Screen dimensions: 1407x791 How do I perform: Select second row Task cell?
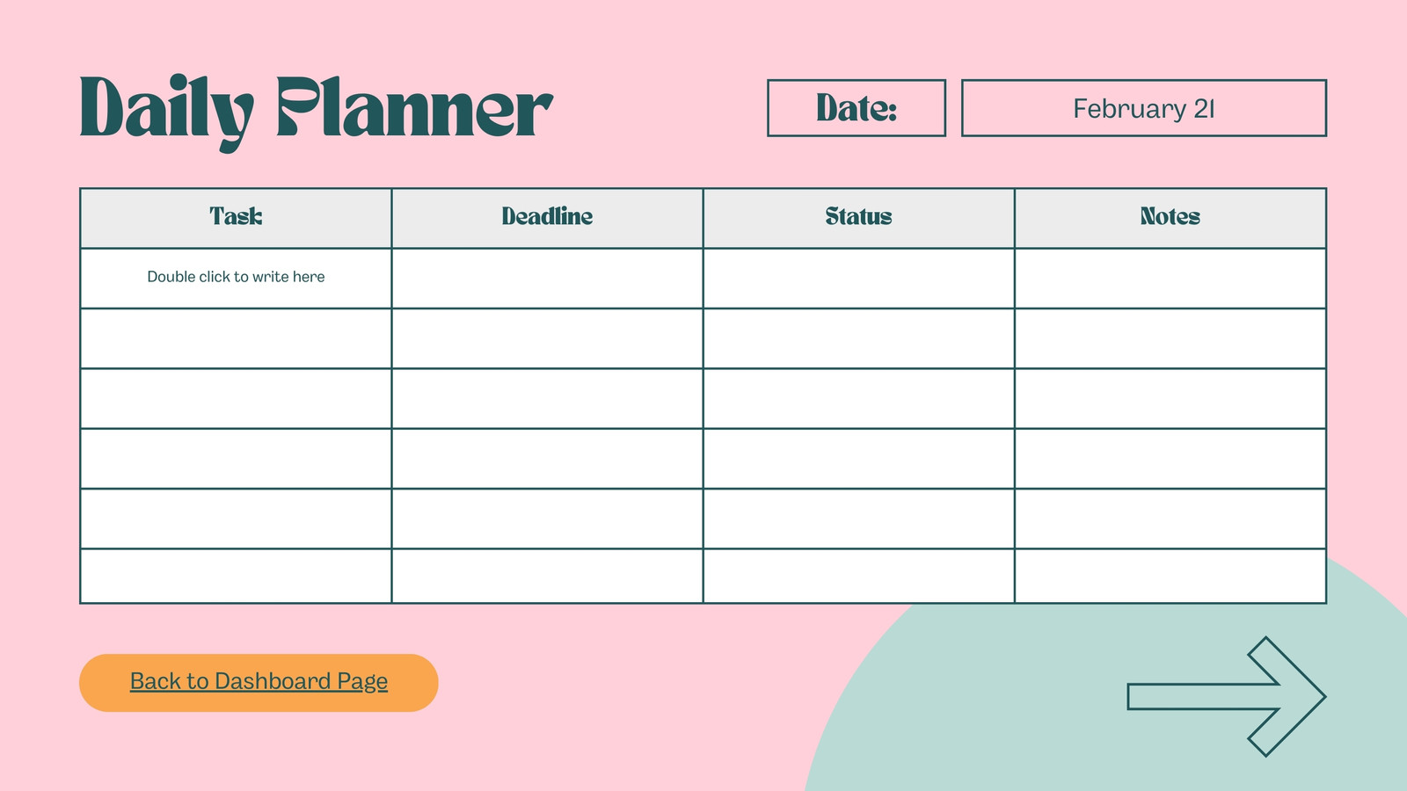236,338
